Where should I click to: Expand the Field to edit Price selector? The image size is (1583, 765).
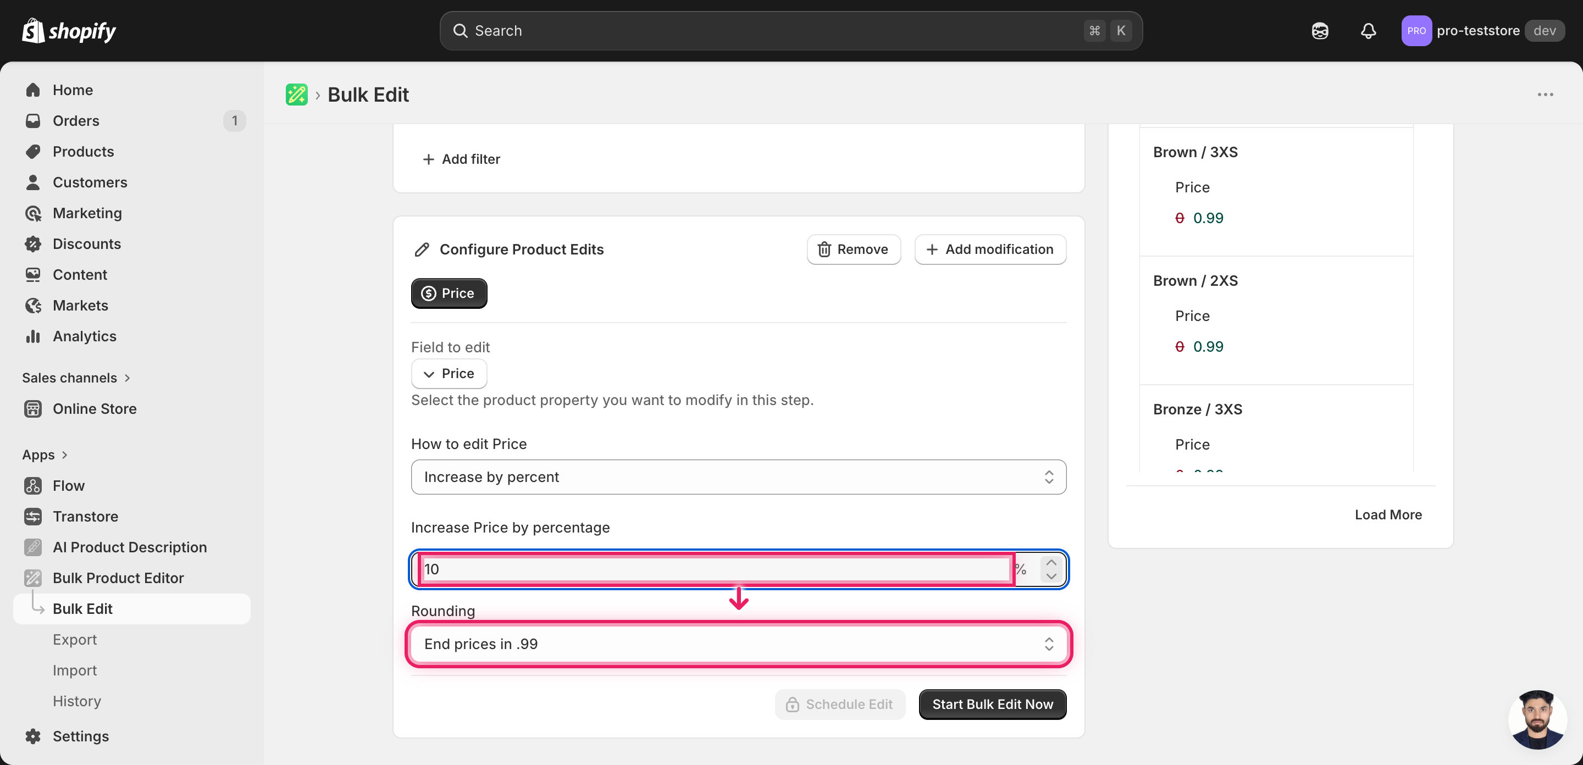(449, 374)
